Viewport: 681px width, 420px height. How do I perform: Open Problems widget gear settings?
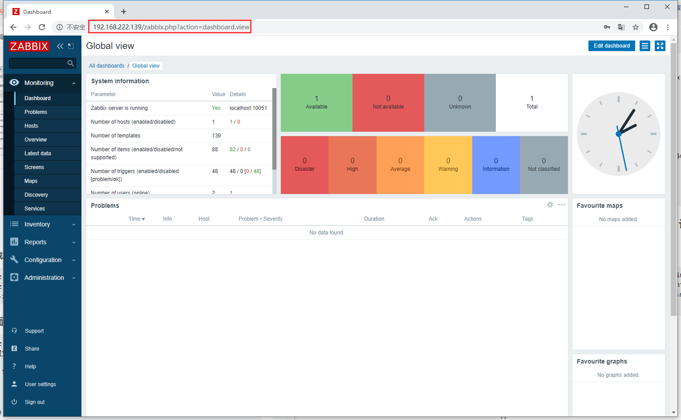(550, 205)
